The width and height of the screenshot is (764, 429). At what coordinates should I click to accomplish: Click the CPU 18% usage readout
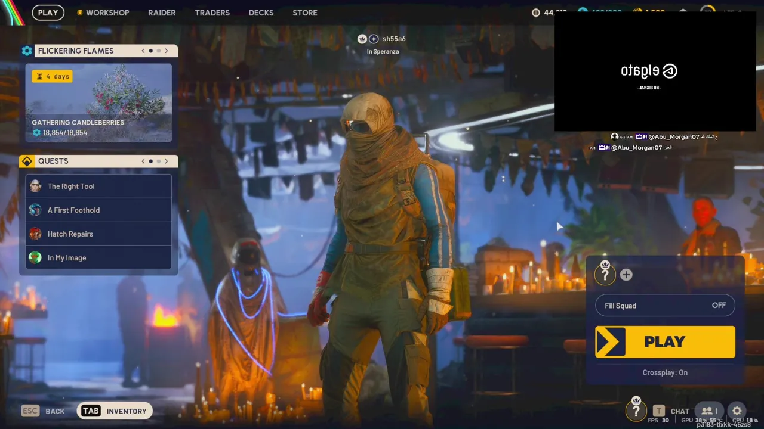click(x=744, y=420)
